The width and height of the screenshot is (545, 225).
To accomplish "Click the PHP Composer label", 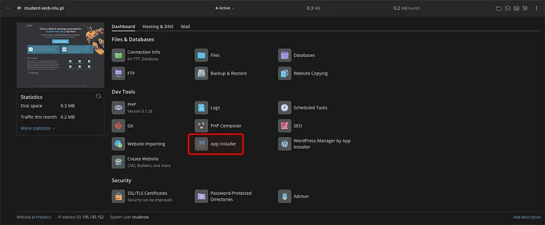I will coord(226,126).
